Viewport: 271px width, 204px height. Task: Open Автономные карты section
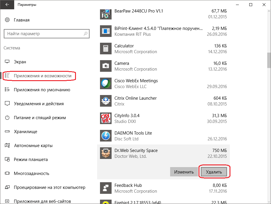click(x=33, y=146)
